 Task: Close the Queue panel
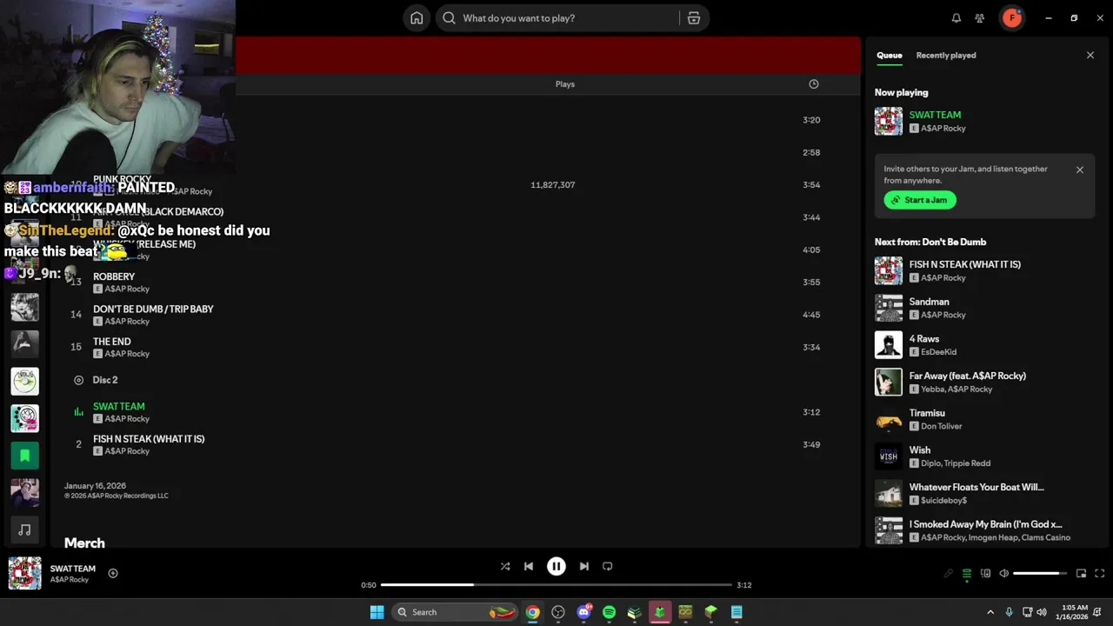(x=1090, y=56)
